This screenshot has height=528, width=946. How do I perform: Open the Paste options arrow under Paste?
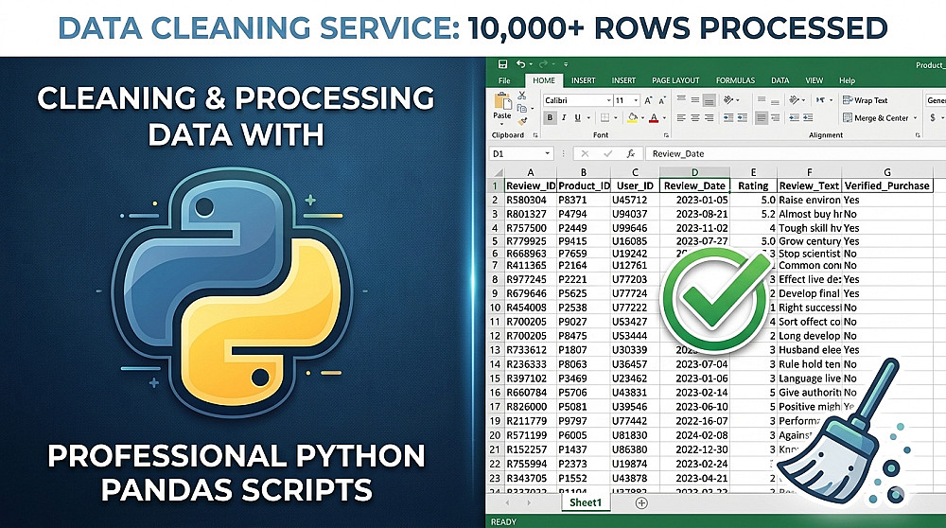(x=502, y=124)
